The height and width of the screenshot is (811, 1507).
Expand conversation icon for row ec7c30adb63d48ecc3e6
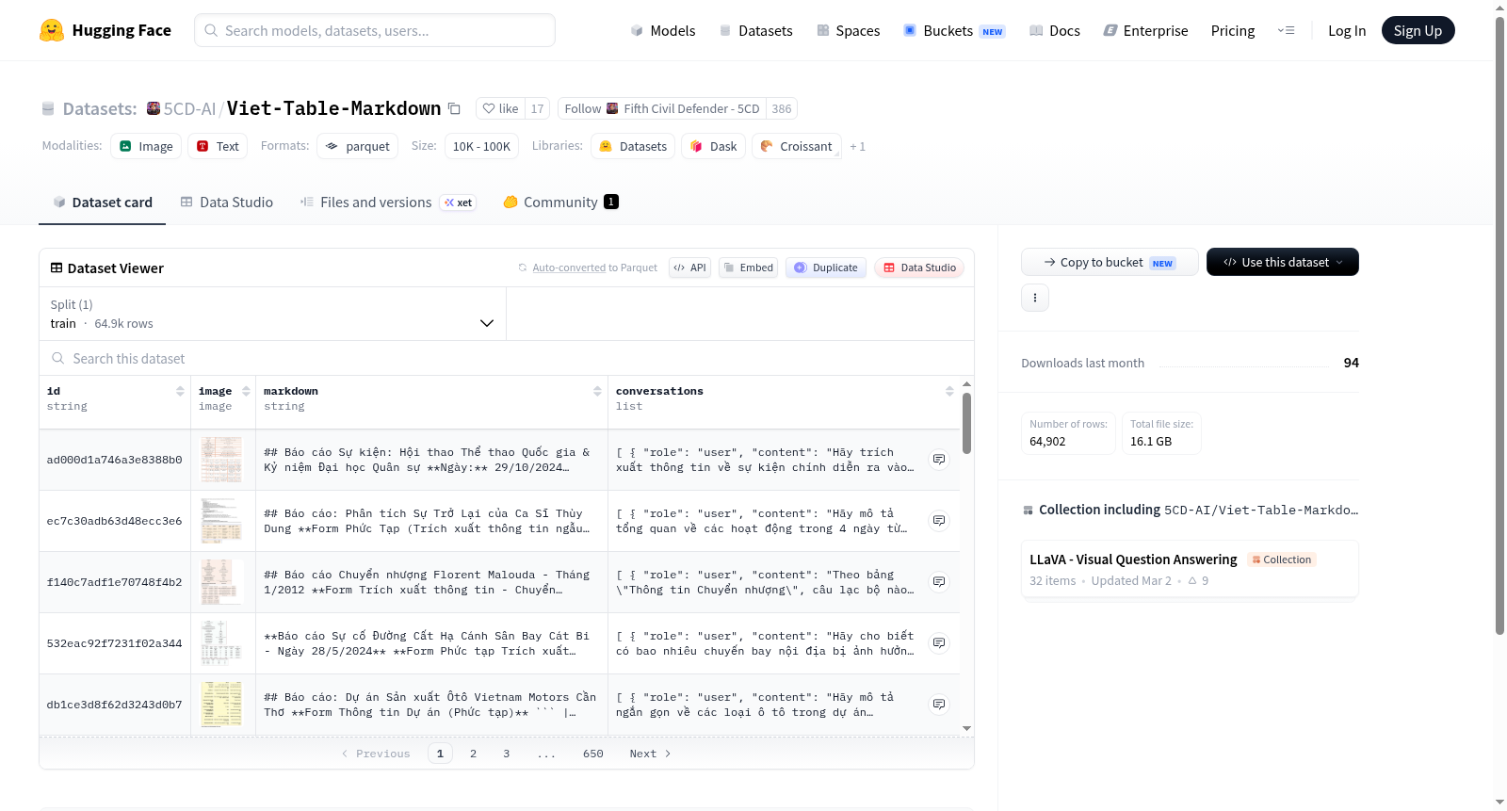(939, 521)
